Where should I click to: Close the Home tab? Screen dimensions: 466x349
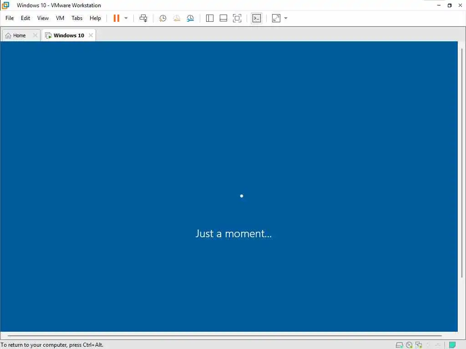[35, 35]
